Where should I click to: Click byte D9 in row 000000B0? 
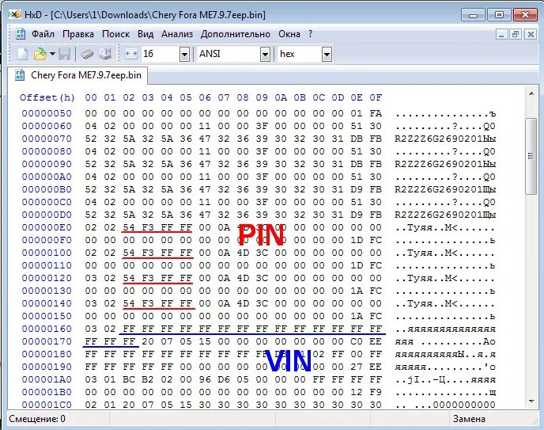click(357, 189)
